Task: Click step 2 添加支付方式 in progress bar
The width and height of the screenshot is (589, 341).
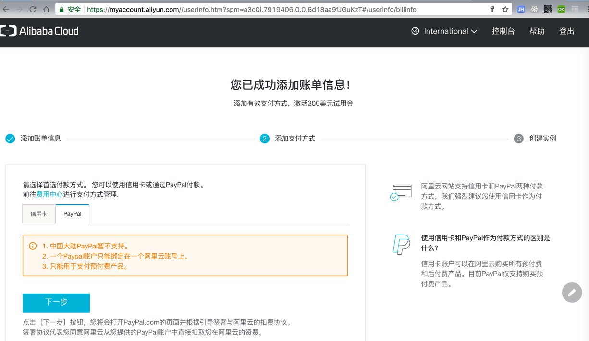Action: 294,139
